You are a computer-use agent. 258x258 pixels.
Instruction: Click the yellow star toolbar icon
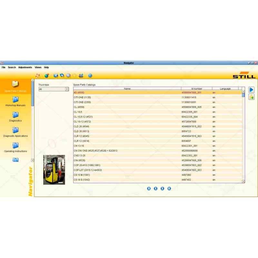(x=74, y=75)
